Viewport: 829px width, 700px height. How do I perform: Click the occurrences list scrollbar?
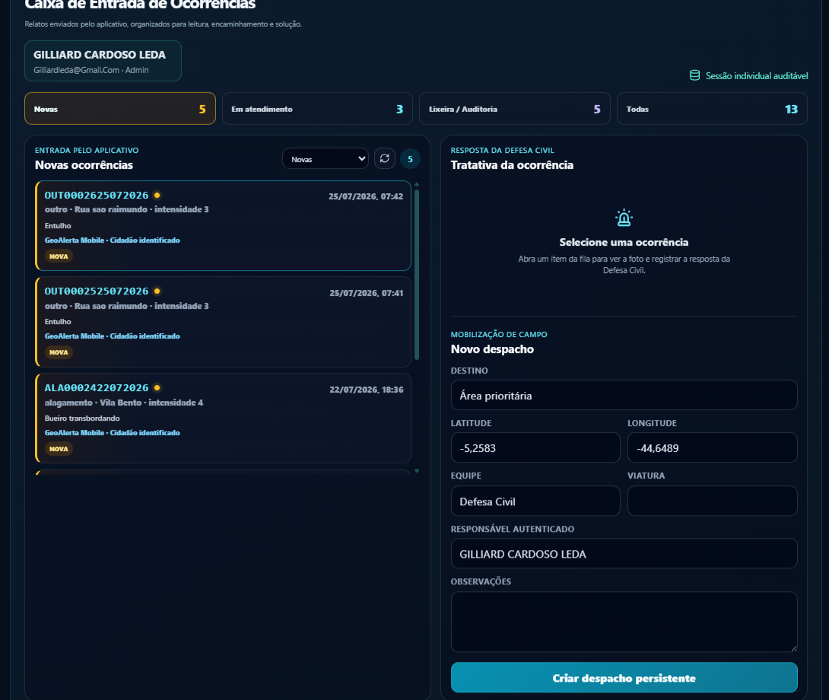point(417,275)
